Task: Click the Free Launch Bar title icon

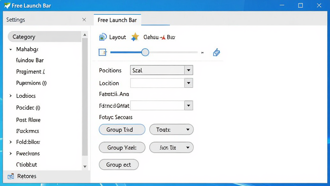Action: pos(7,5)
